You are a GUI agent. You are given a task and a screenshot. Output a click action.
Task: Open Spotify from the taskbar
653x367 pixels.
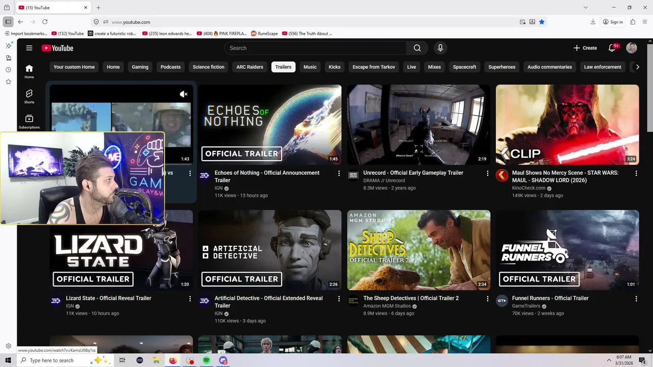tap(207, 360)
